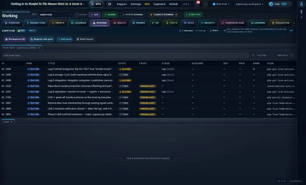Click the activity pulse icon in the top bar
The width and height of the screenshot is (306, 185).
(205, 4)
